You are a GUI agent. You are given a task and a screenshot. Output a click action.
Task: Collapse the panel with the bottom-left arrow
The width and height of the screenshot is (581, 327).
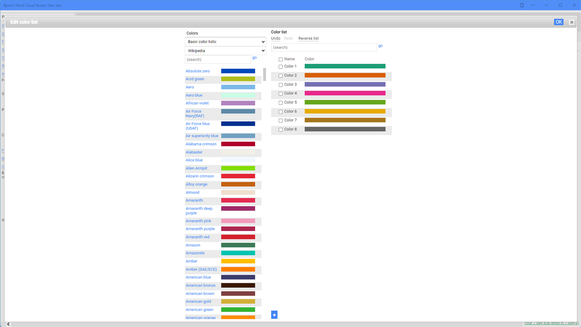pos(7,323)
